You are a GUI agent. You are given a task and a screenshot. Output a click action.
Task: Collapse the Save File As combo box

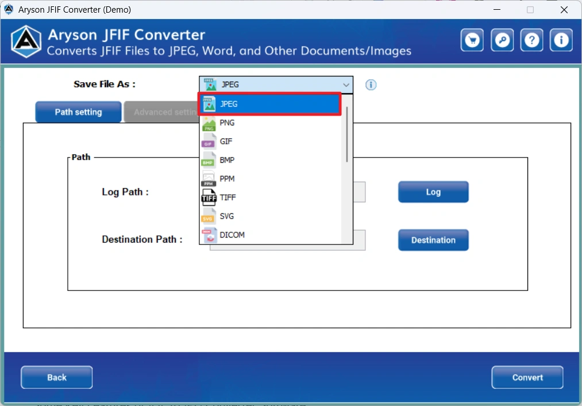click(276, 85)
